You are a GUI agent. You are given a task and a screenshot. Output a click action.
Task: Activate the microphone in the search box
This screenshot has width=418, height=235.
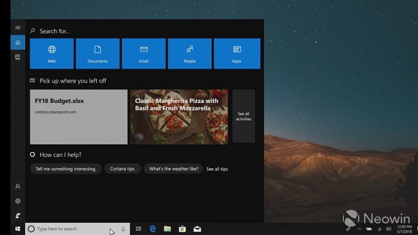[123, 229]
